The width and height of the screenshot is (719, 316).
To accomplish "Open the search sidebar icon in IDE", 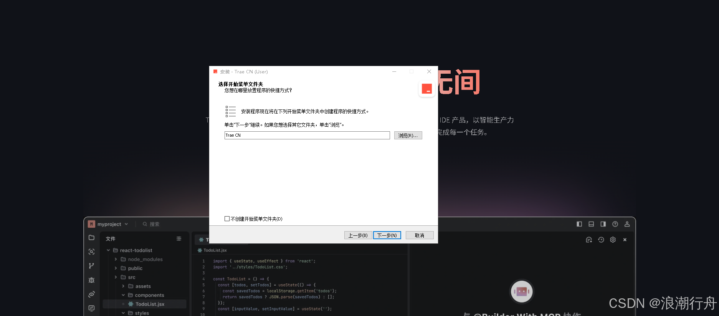I will point(91,252).
